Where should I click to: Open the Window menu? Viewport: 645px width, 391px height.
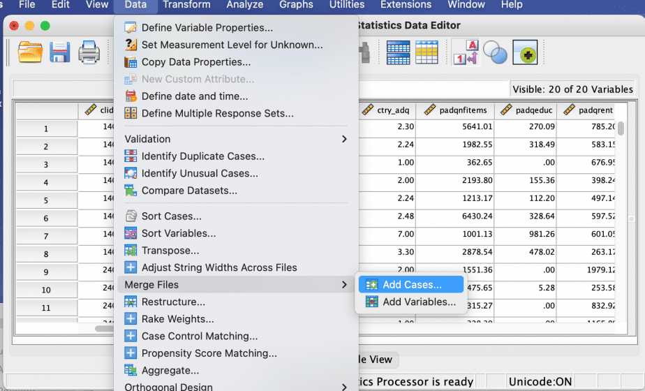[x=466, y=4]
